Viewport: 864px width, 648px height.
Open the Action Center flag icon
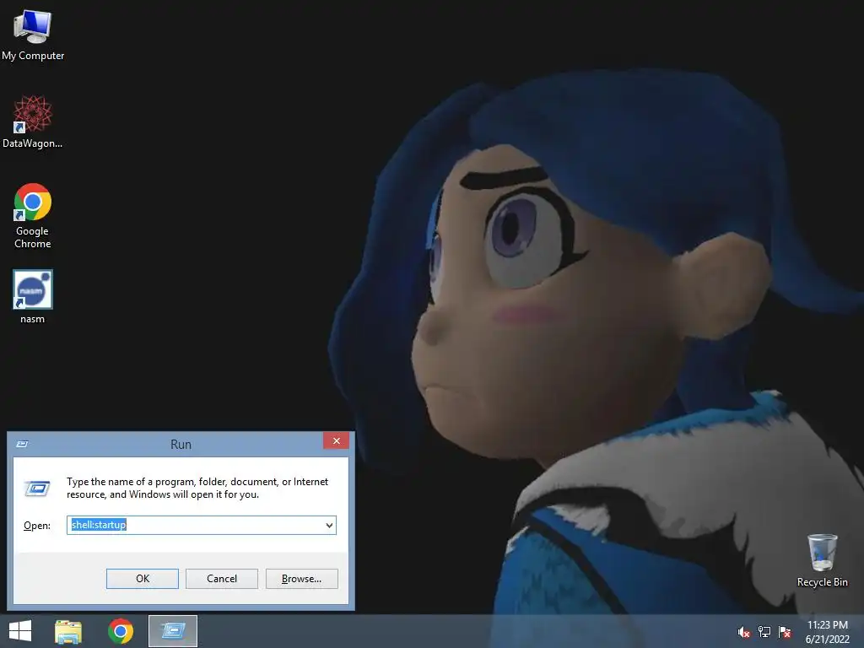(785, 632)
